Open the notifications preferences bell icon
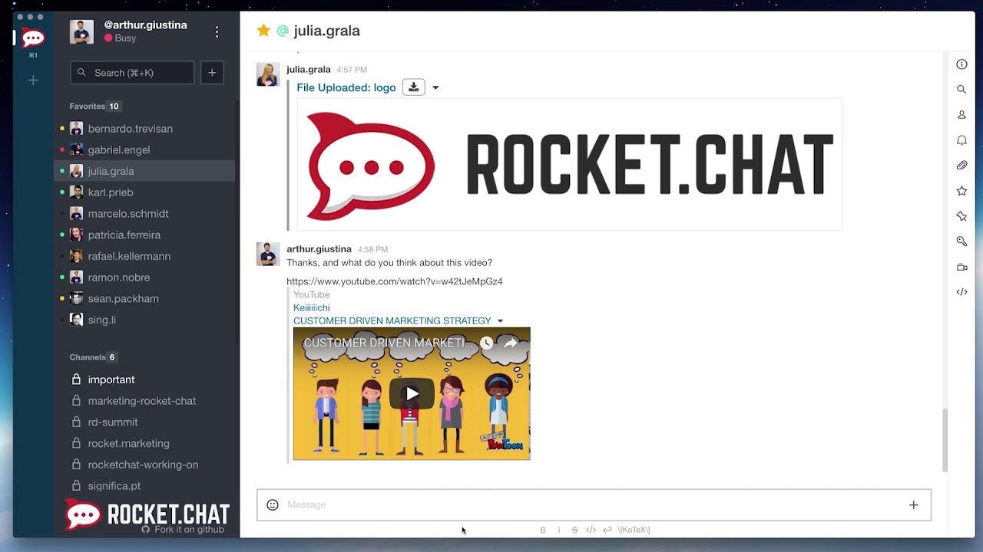This screenshot has height=552, width=983. (x=961, y=140)
